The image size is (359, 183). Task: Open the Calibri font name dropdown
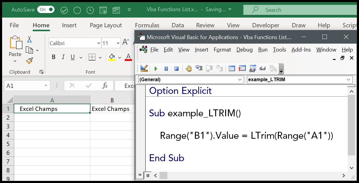98,43
